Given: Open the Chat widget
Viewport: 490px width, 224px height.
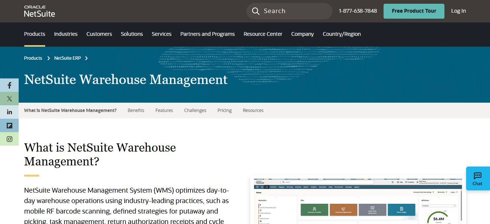Looking at the screenshot, I should click(478, 178).
